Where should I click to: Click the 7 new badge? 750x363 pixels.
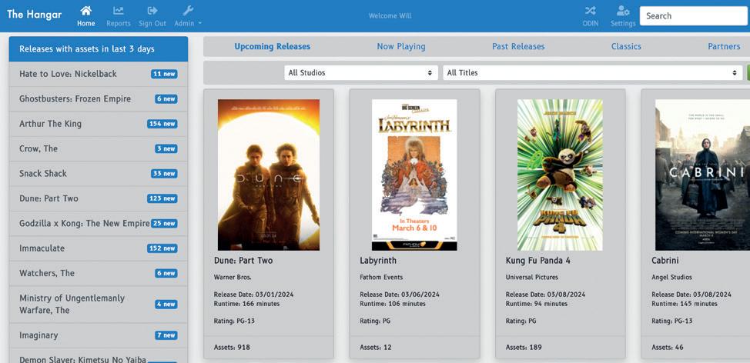166,335
